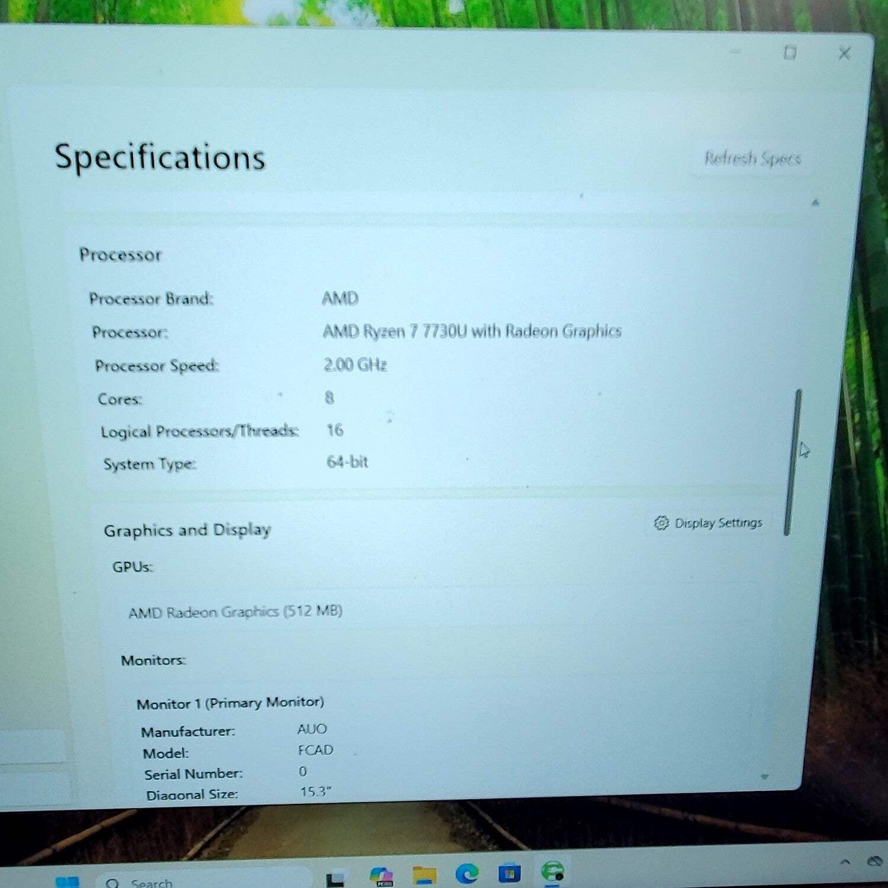Select 'System Type:' label
The height and width of the screenshot is (888, 888).
150,464
